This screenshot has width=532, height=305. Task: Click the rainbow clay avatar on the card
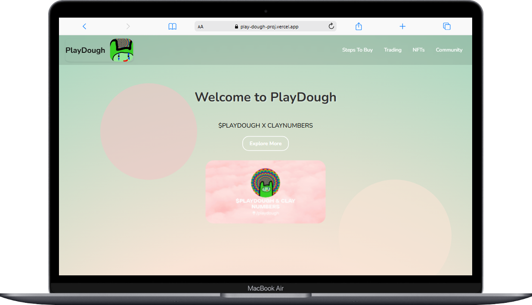click(x=265, y=182)
